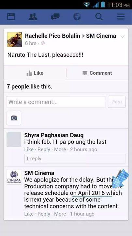Tap the Search magnifier icon
This screenshot has width=132, height=236.
99,17
